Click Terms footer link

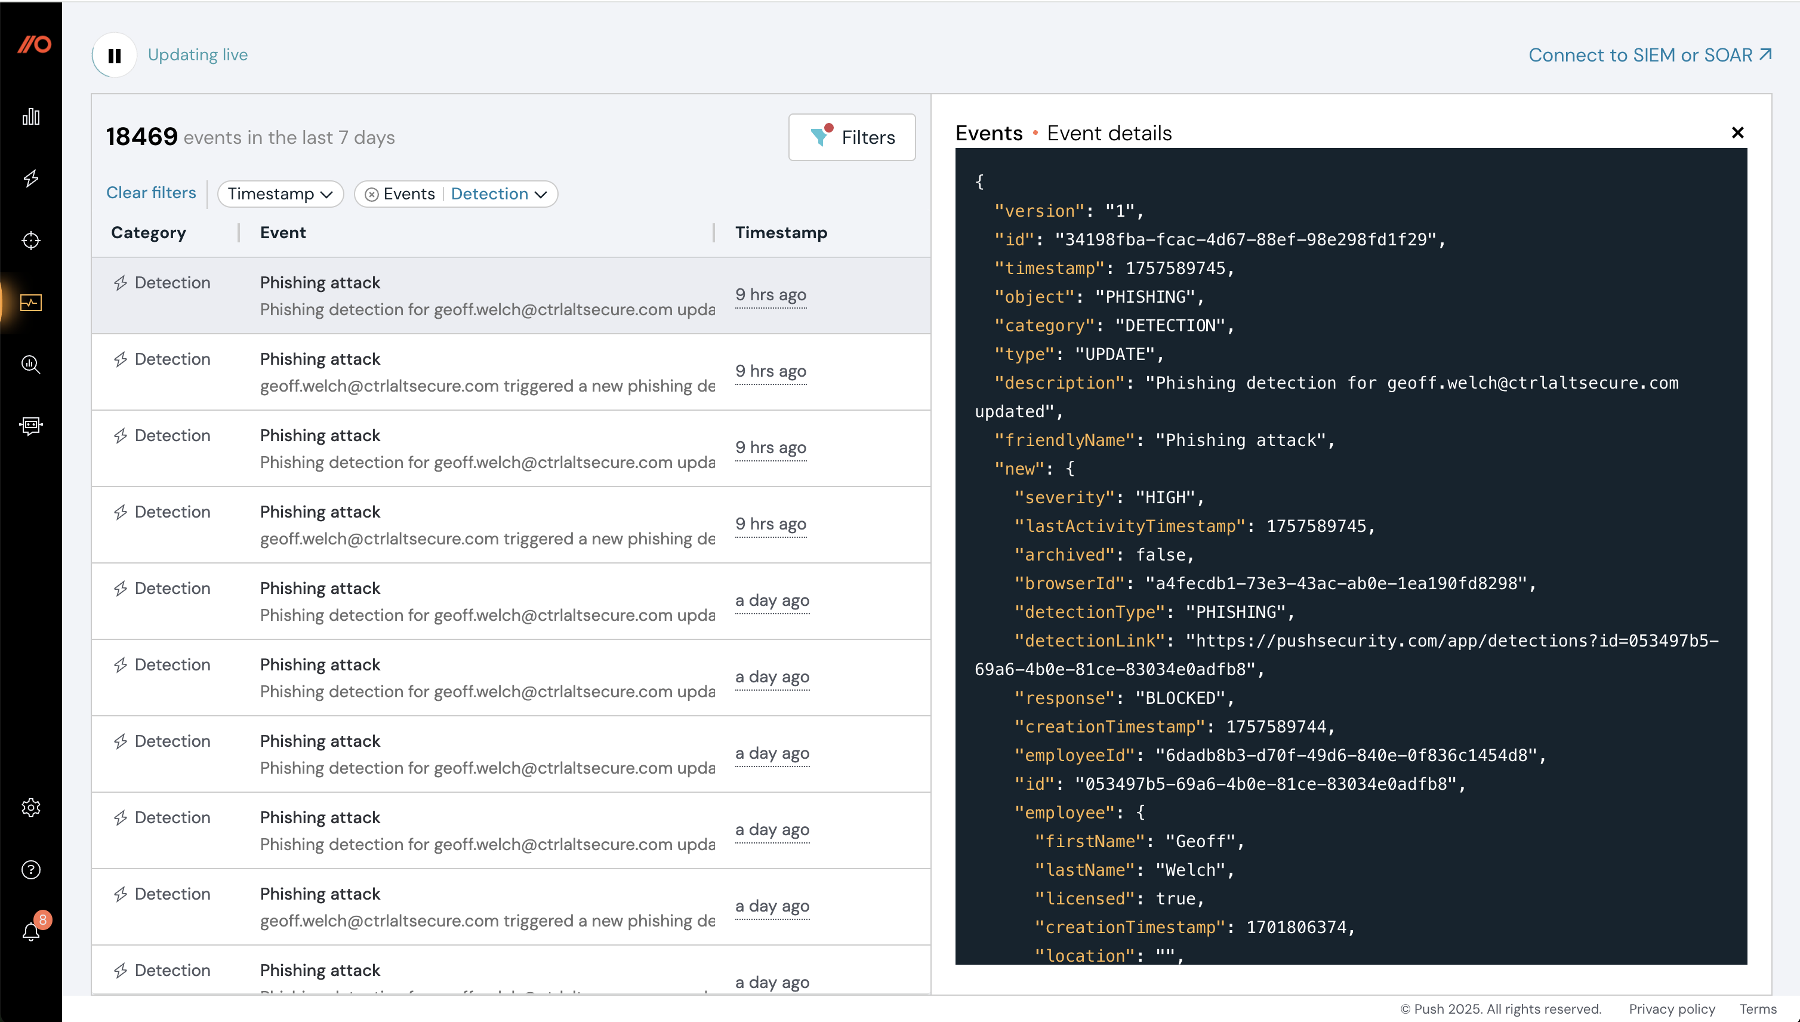[x=1758, y=1009]
